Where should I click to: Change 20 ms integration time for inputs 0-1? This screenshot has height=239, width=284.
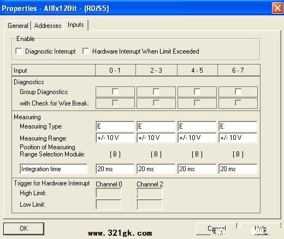(x=115, y=169)
